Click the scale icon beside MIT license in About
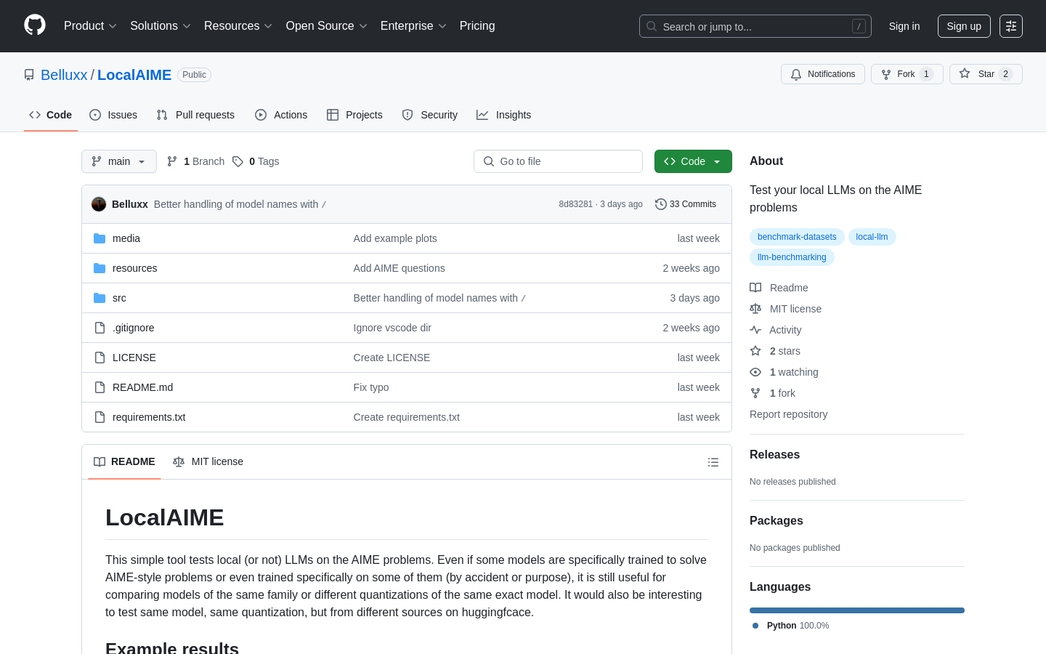 [x=755, y=309]
